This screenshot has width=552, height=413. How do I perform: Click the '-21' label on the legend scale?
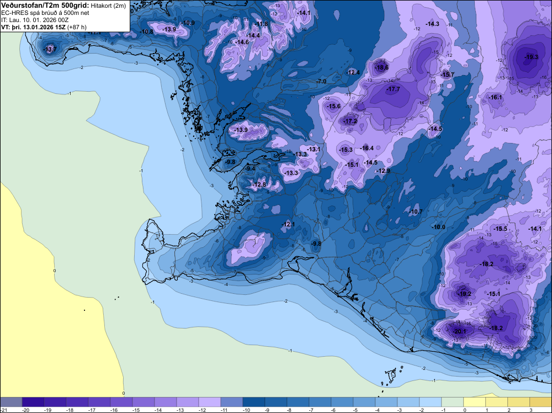[x=3, y=410]
